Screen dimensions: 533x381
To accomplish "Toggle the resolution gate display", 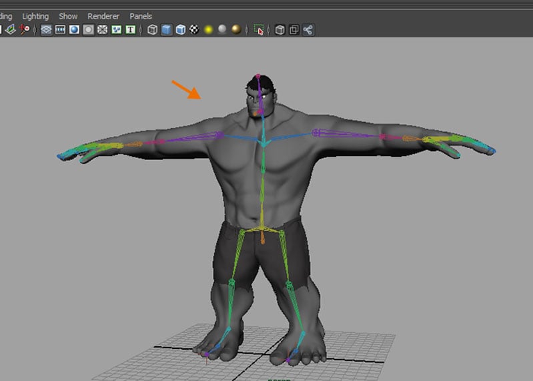I will pos(74,29).
